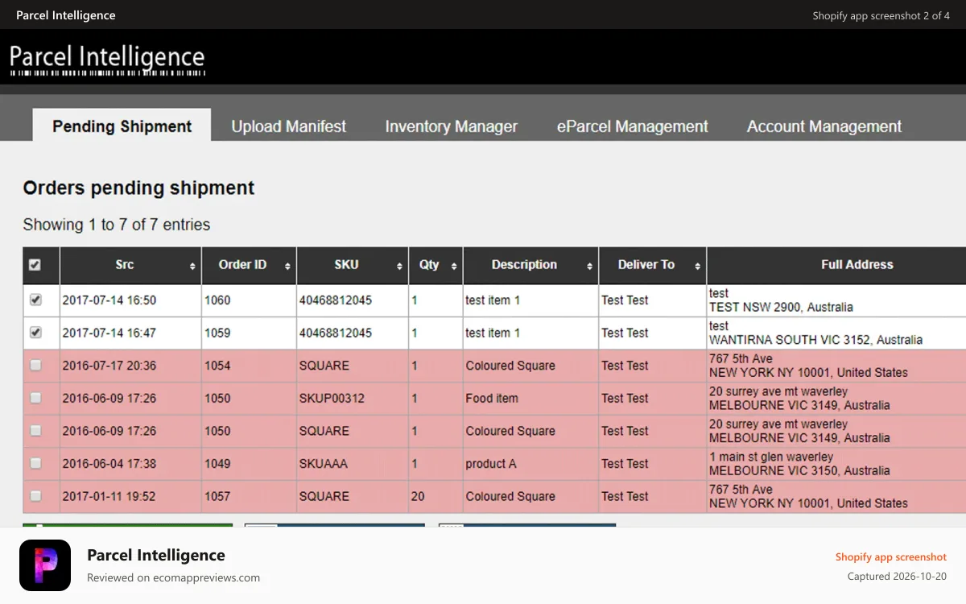Sort by Description column arrows

[x=589, y=267]
